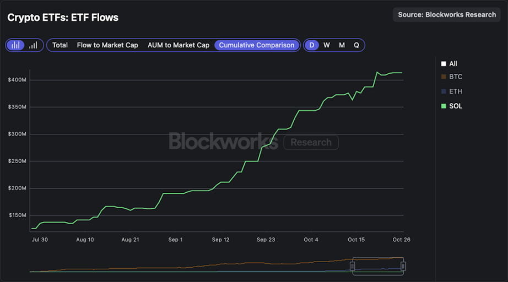This screenshot has width=508, height=282.
Task: Toggle the SOL series label
Action: (456, 106)
